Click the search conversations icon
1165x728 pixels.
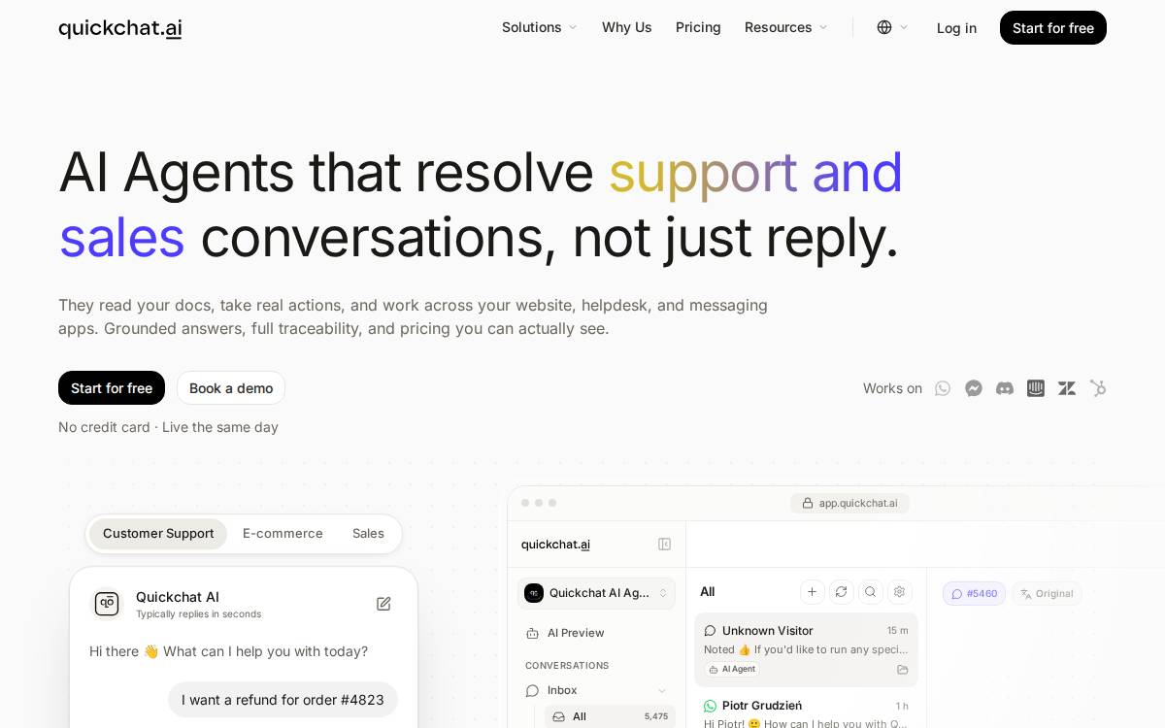point(871,592)
